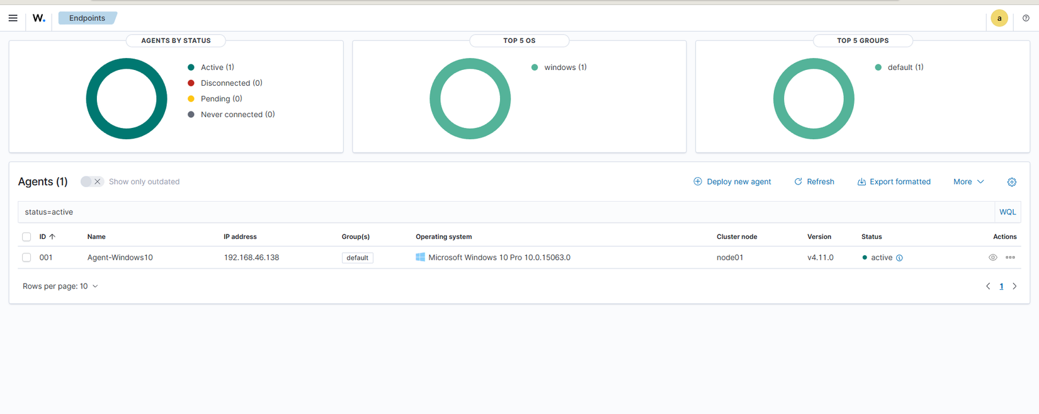
Task: Click the Active (1) legend item
Action: tap(211, 67)
